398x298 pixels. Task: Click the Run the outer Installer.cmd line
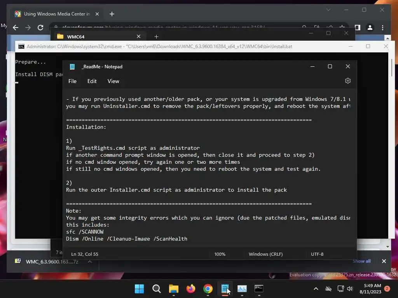point(176,190)
